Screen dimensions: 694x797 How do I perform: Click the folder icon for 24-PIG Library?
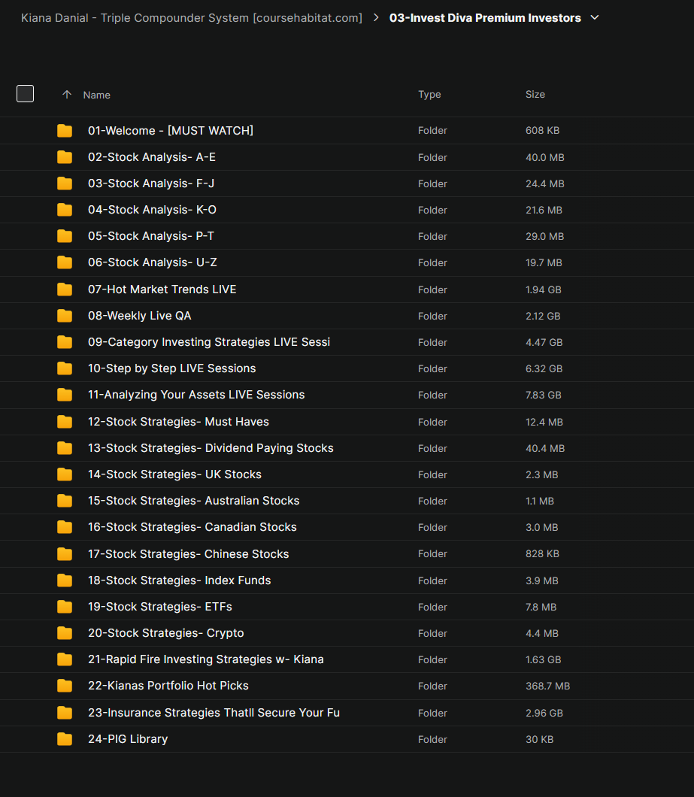tap(65, 740)
